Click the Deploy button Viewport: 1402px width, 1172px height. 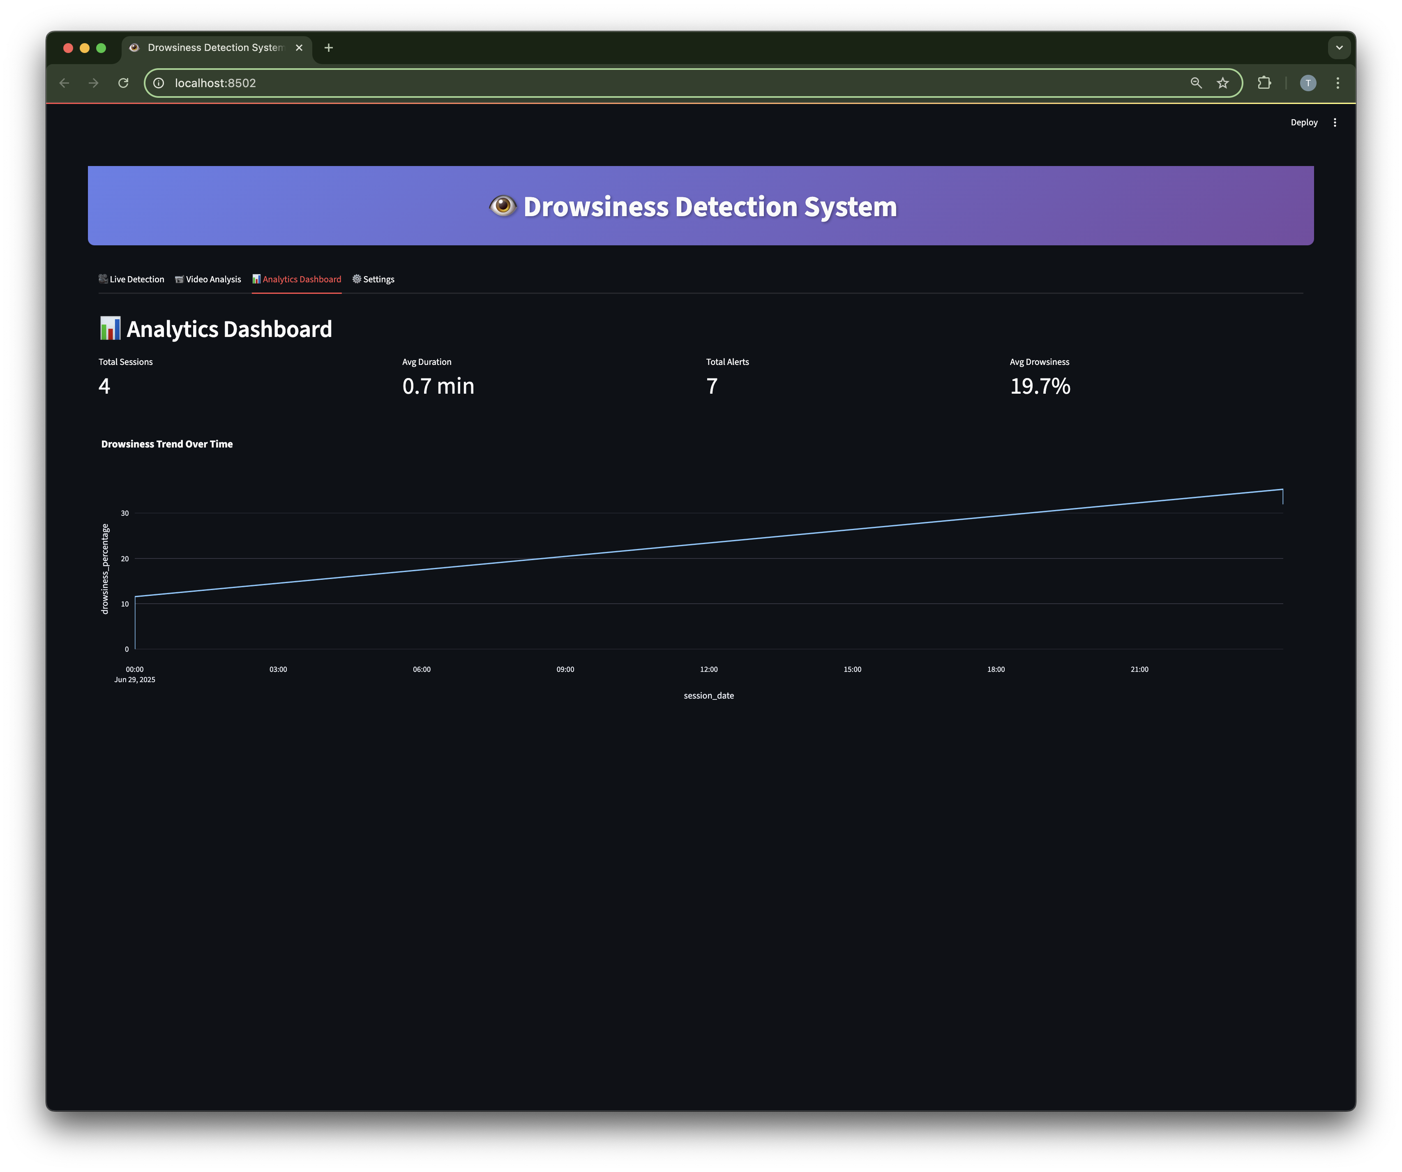click(x=1303, y=122)
